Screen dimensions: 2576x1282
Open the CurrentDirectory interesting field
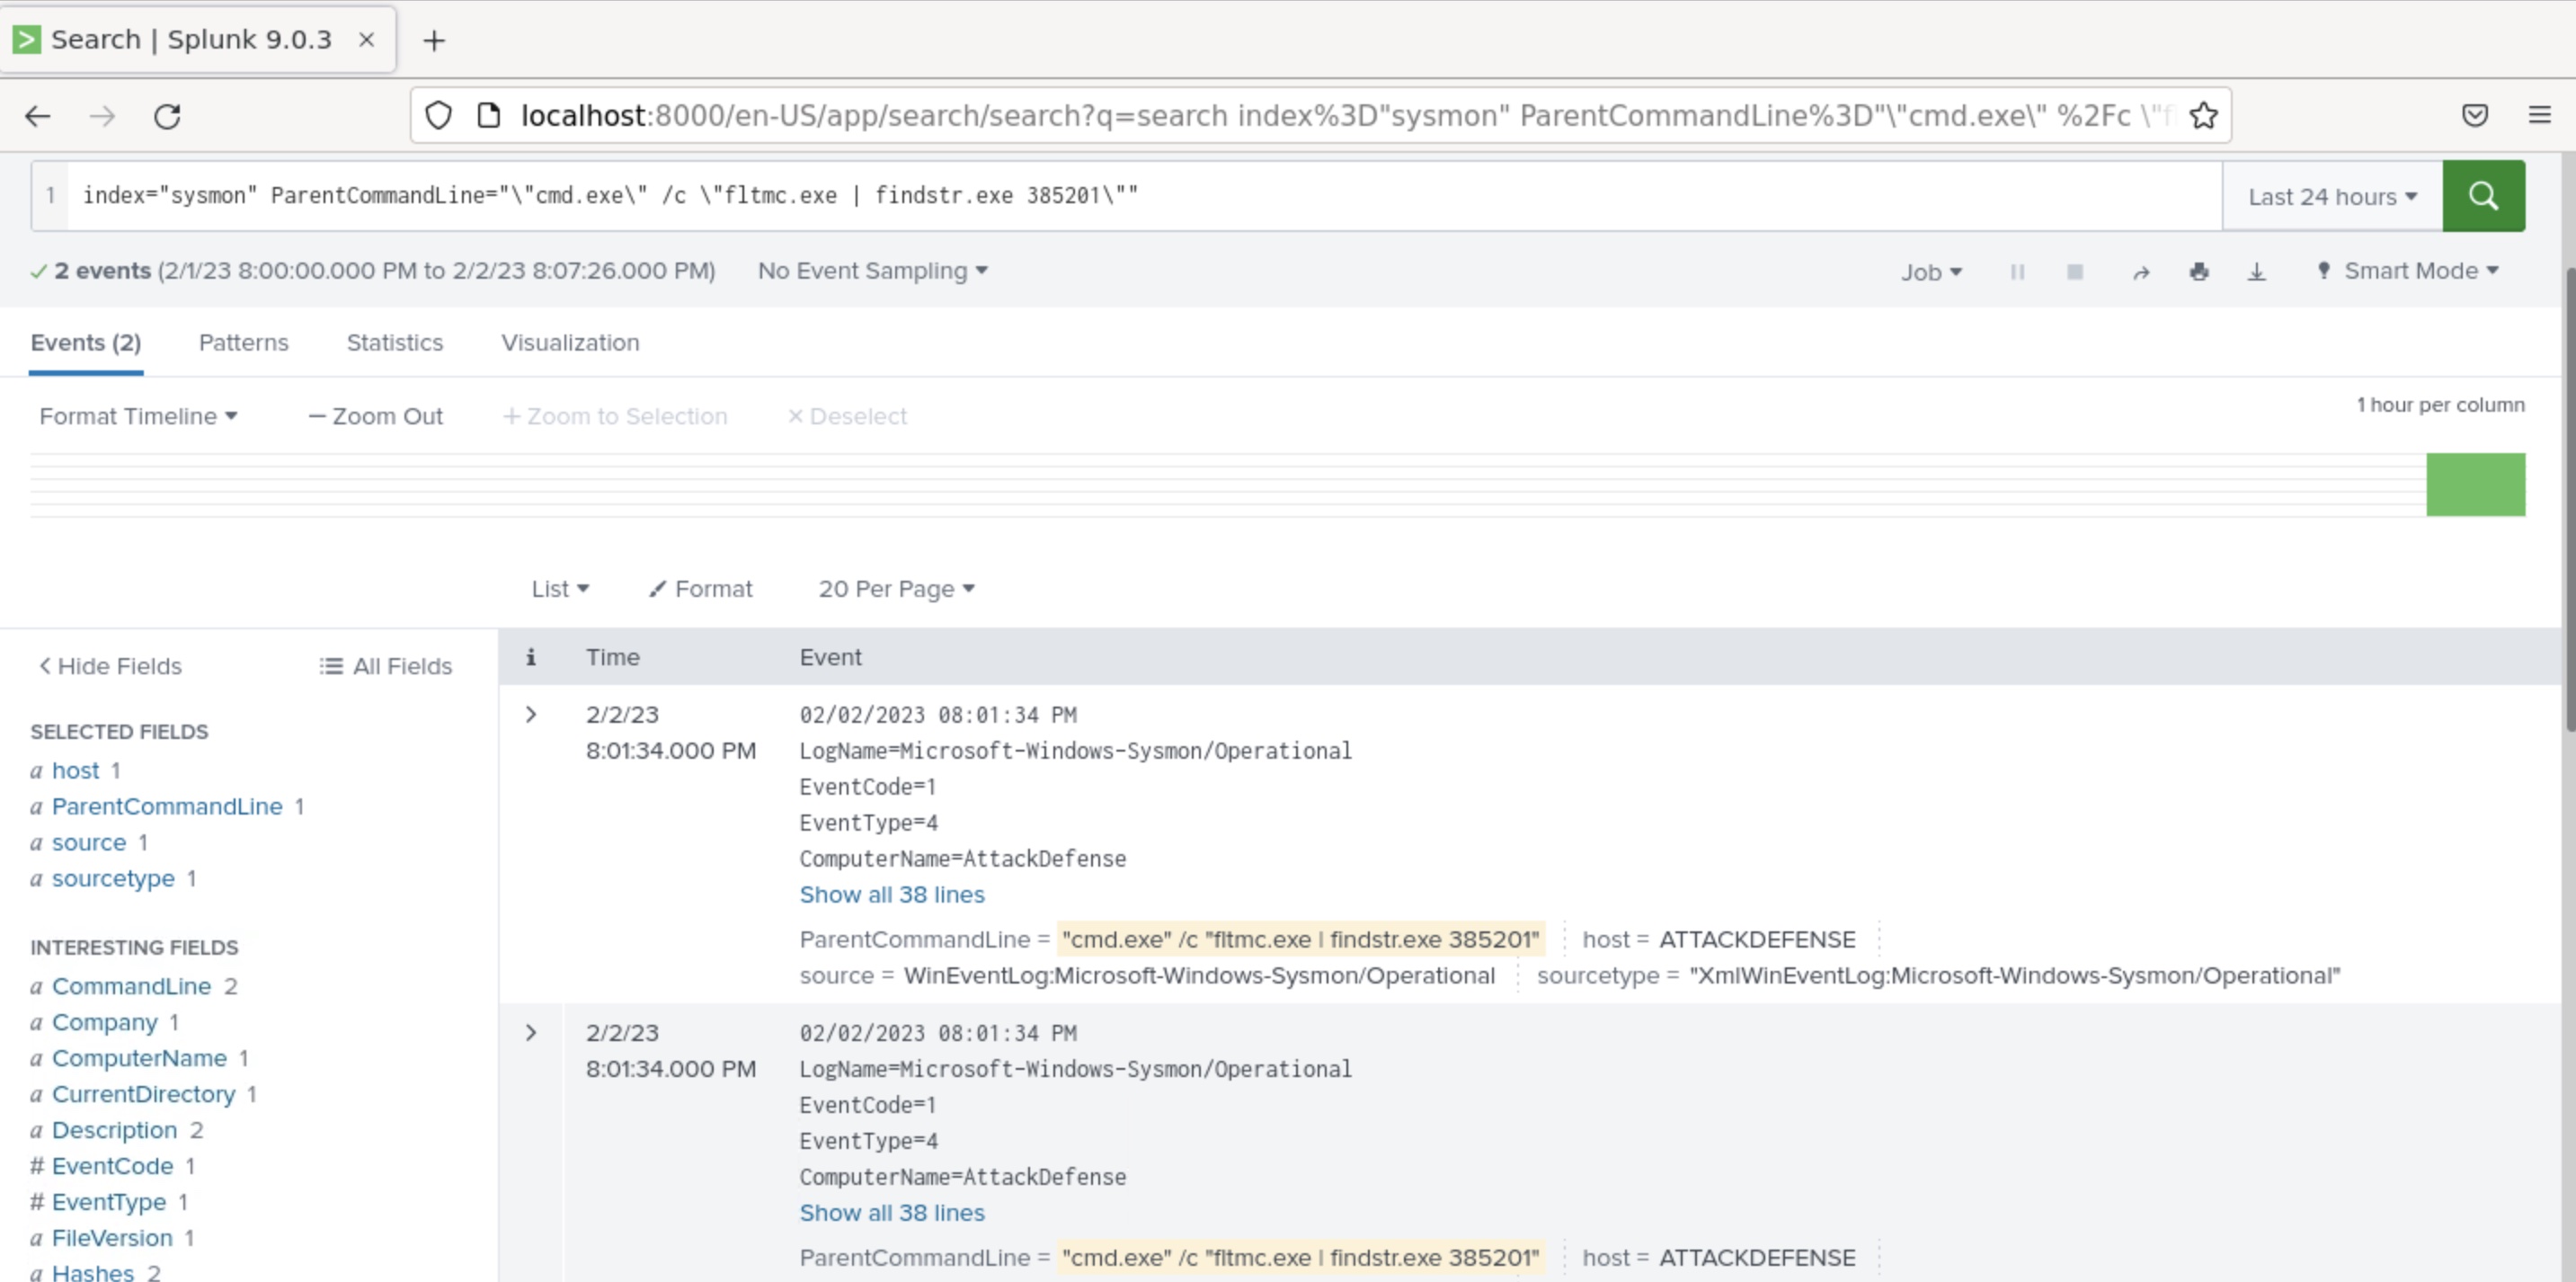143,1094
